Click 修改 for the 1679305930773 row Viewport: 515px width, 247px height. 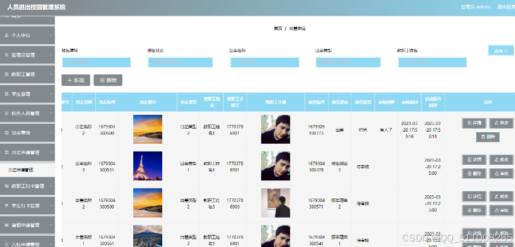coord(501,123)
